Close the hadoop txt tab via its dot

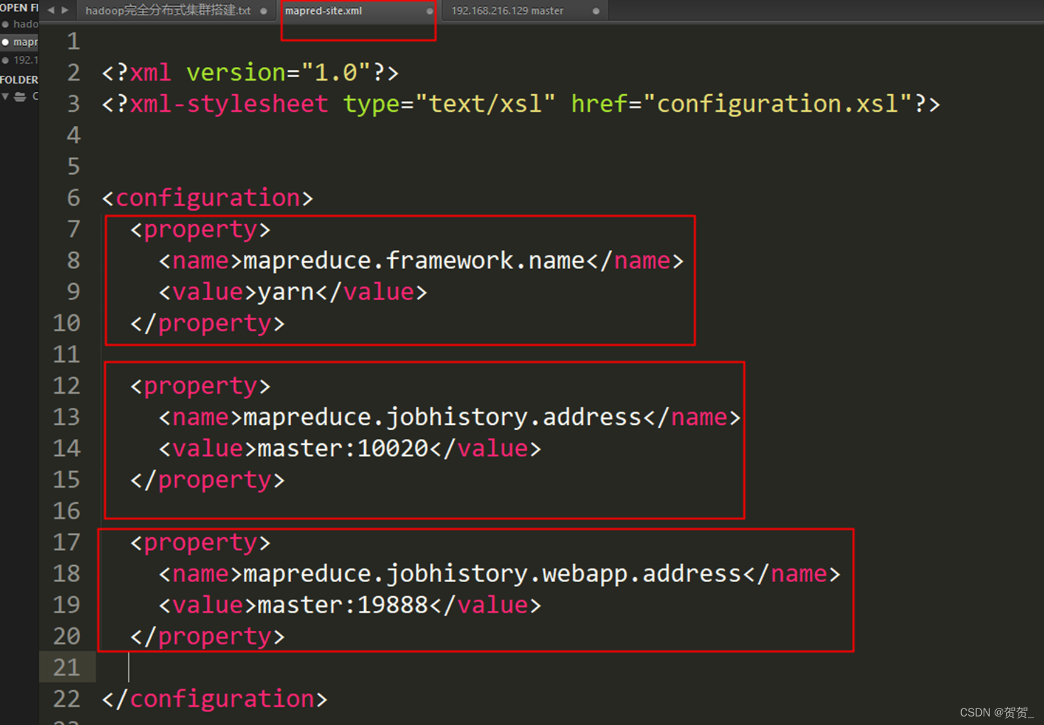pos(263,11)
